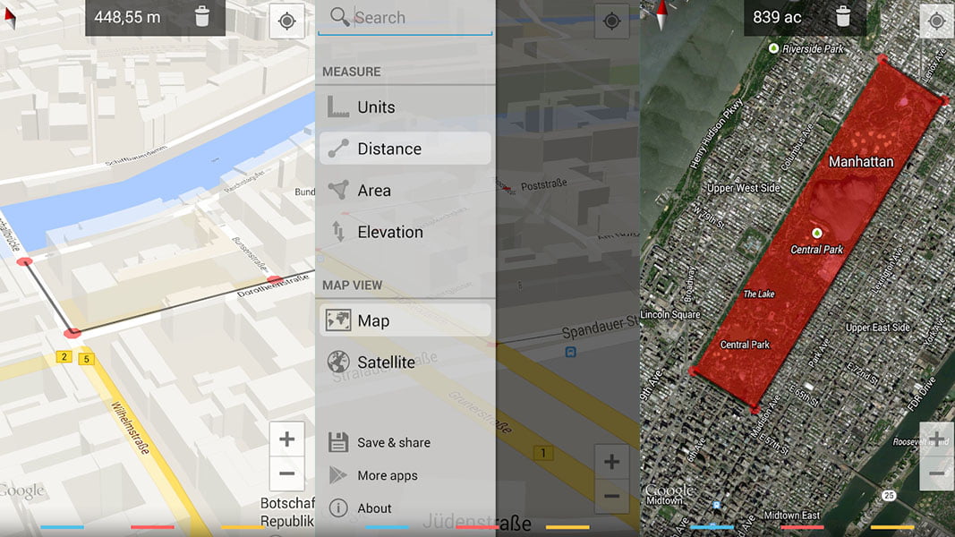Tap the compass arrow in left map
The width and height of the screenshot is (955, 537).
(11, 18)
